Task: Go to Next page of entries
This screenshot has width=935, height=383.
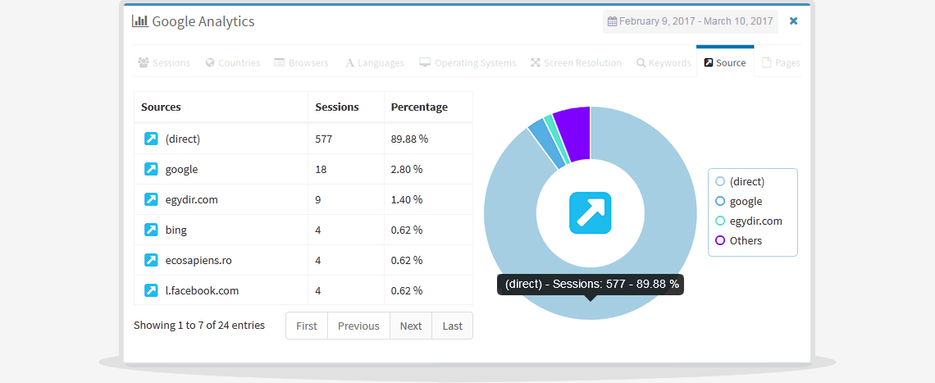Action: pyautogui.click(x=411, y=326)
